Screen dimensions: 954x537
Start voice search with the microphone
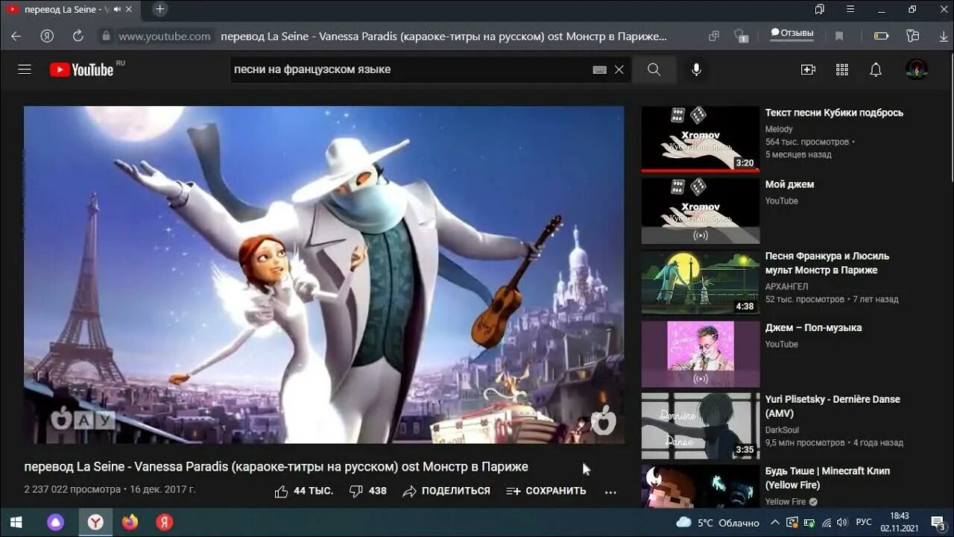[696, 69]
